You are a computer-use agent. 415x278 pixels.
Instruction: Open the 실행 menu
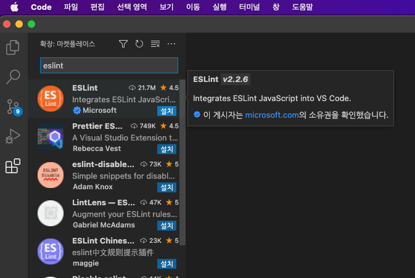click(220, 7)
